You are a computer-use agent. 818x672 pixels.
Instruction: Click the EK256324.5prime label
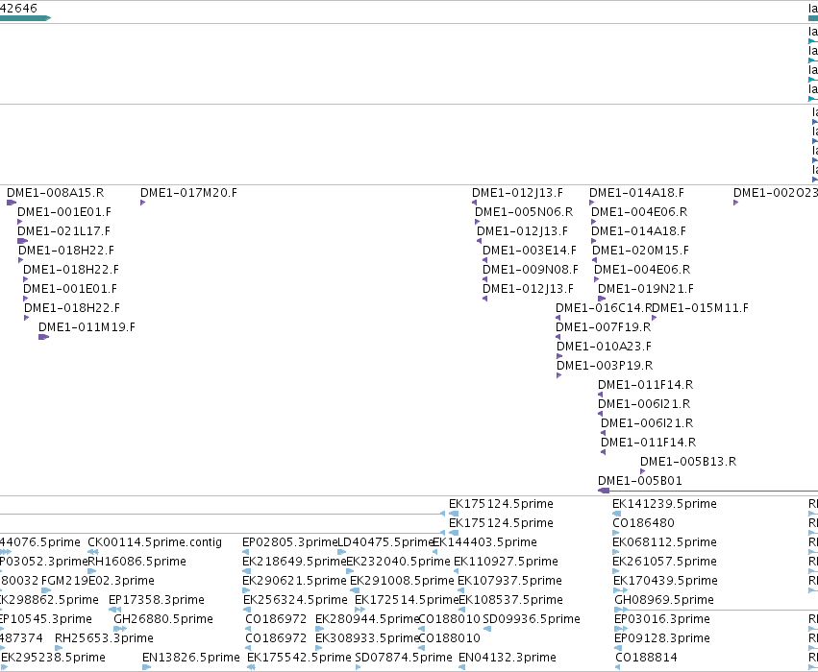pos(295,600)
